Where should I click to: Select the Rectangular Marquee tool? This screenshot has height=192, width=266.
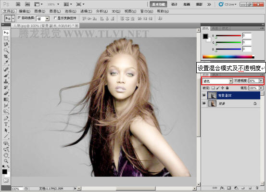6,38
